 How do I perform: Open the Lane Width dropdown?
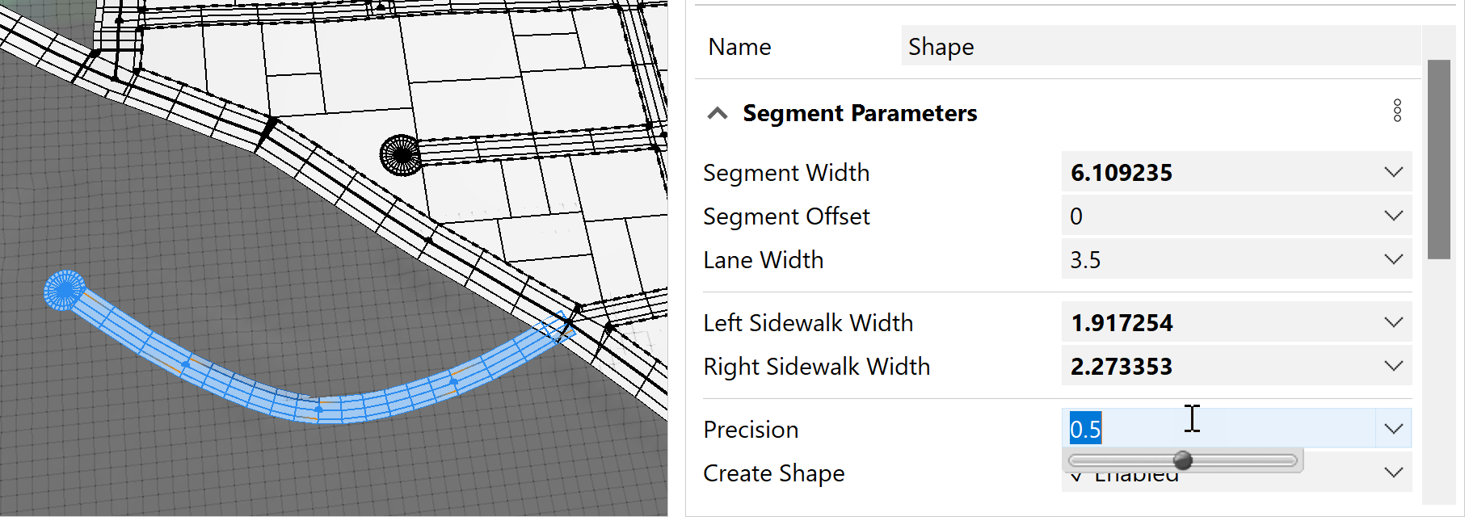point(1391,259)
